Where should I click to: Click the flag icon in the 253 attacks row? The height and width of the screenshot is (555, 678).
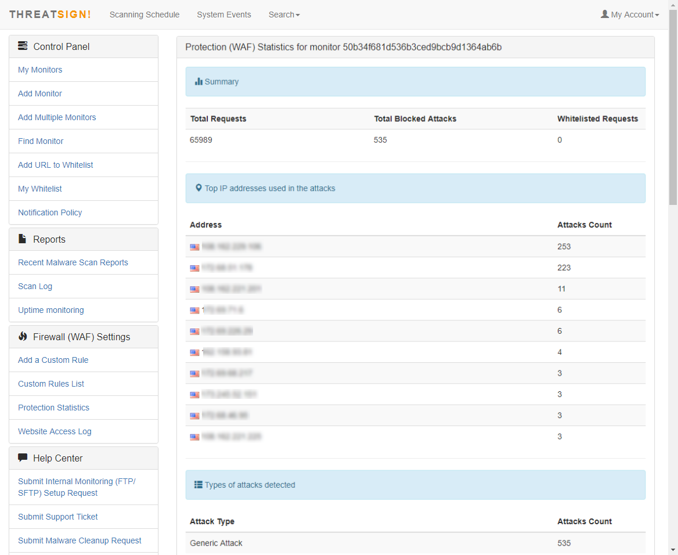pos(194,247)
